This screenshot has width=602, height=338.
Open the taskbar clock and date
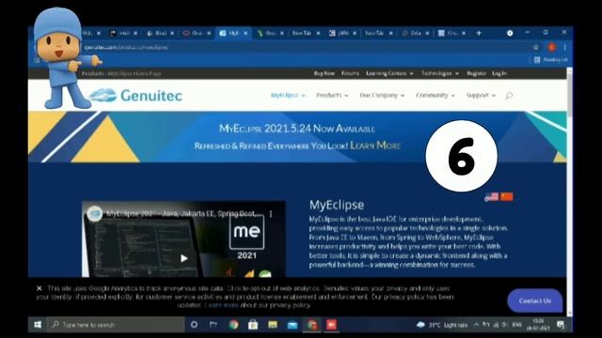point(538,325)
